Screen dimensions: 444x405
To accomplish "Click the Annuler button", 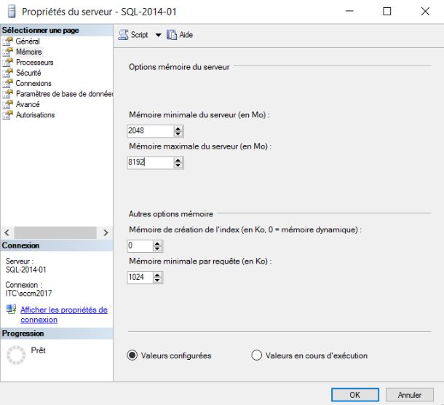I will pos(410,395).
